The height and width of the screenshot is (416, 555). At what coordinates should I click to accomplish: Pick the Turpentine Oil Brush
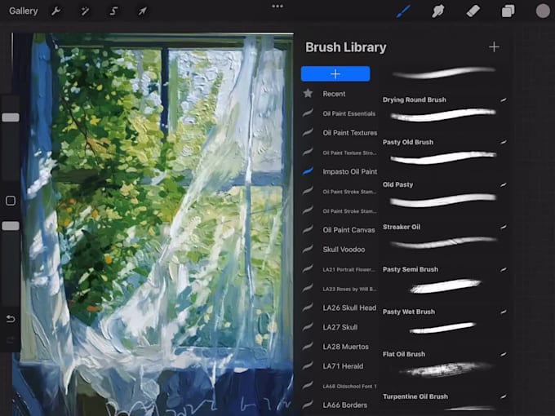(x=444, y=403)
